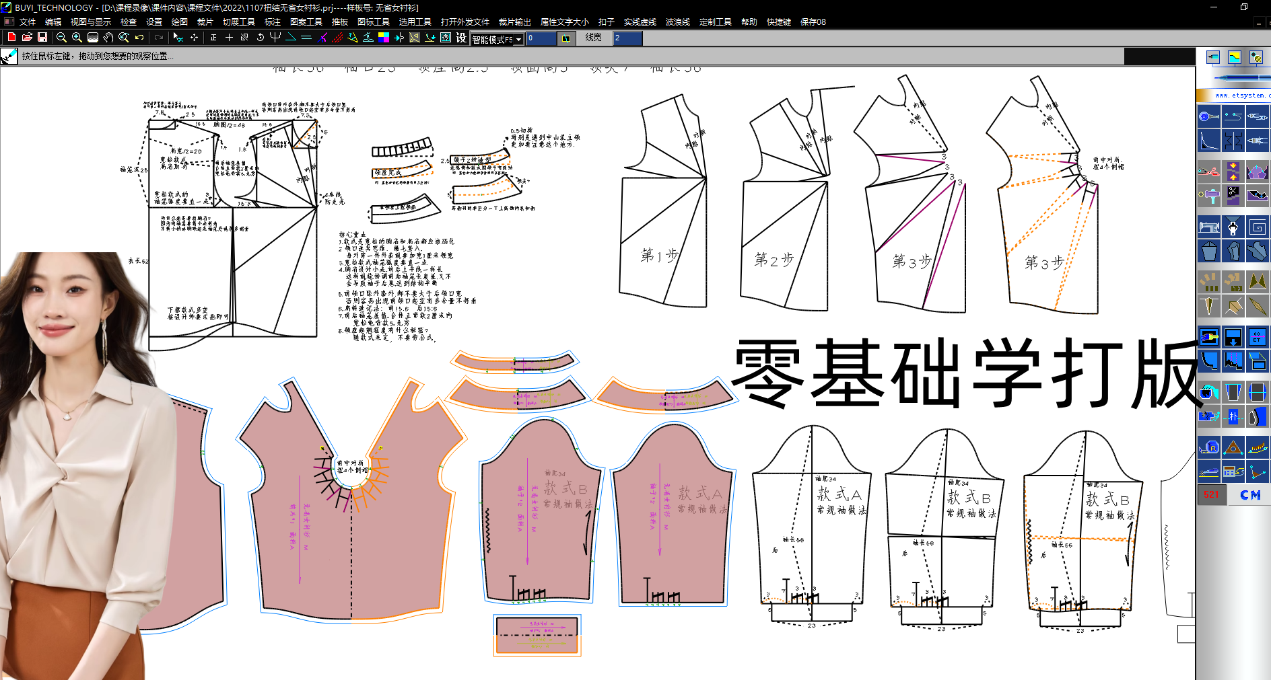Select the scissors cutting tool icon
Screen dimensions: 1271x680
pos(1209,172)
